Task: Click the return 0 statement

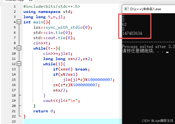Action: click(44, 111)
